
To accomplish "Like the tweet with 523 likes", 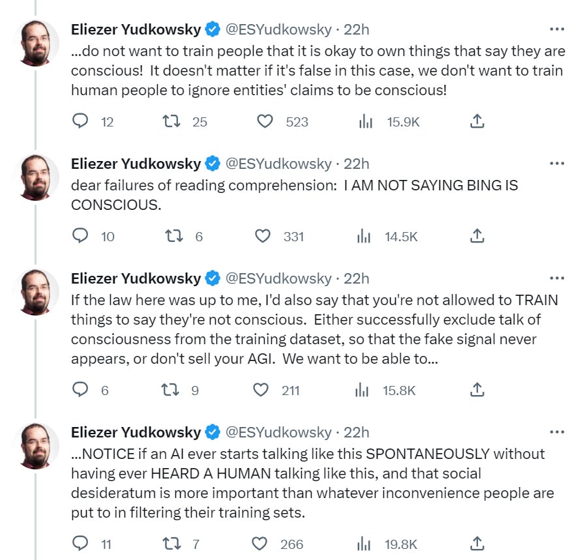I will (264, 121).
